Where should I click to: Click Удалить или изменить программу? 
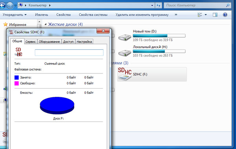pyautogui.click(x=142, y=15)
